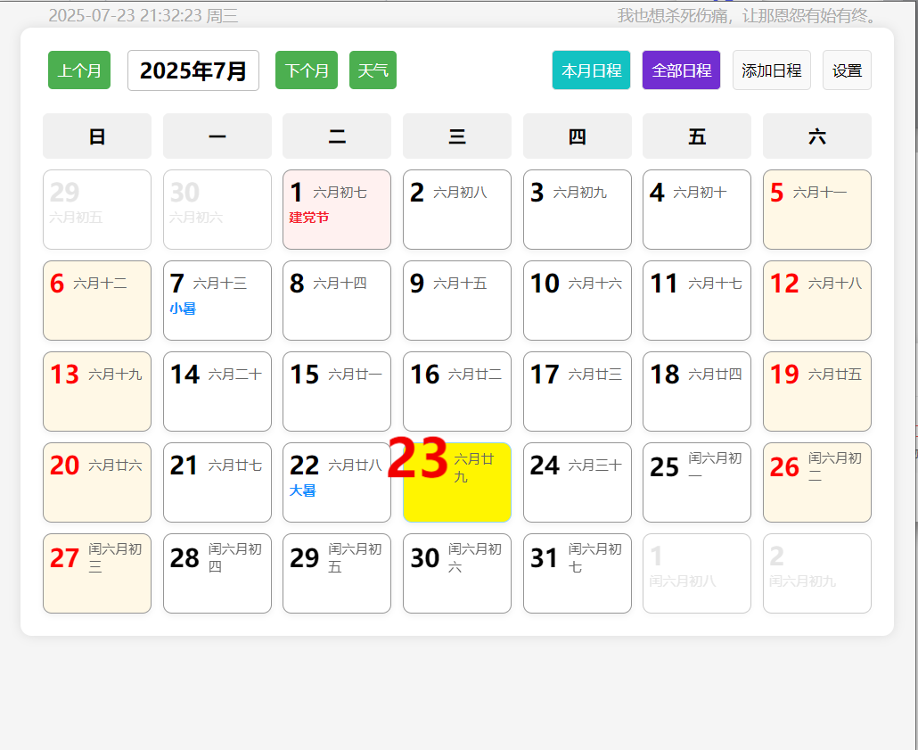The height and width of the screenshot is (750, 918).
Task: Select July 3 六月初九
Action: (x=578, y=210)
